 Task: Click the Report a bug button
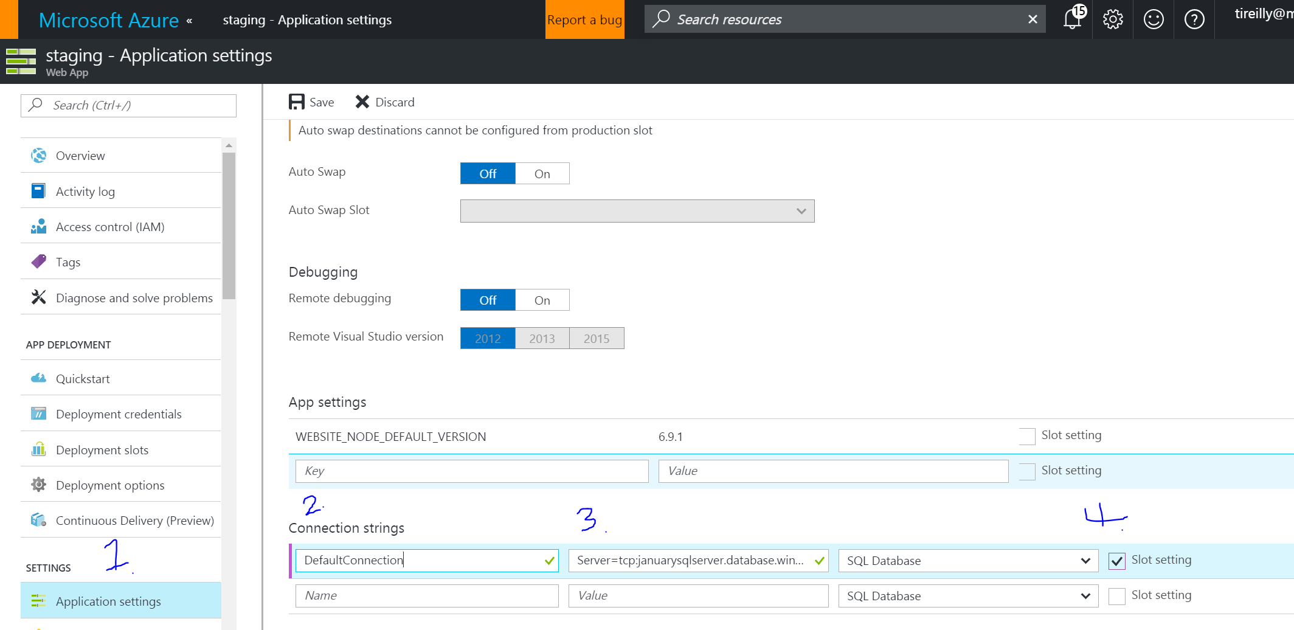(584, 19)
